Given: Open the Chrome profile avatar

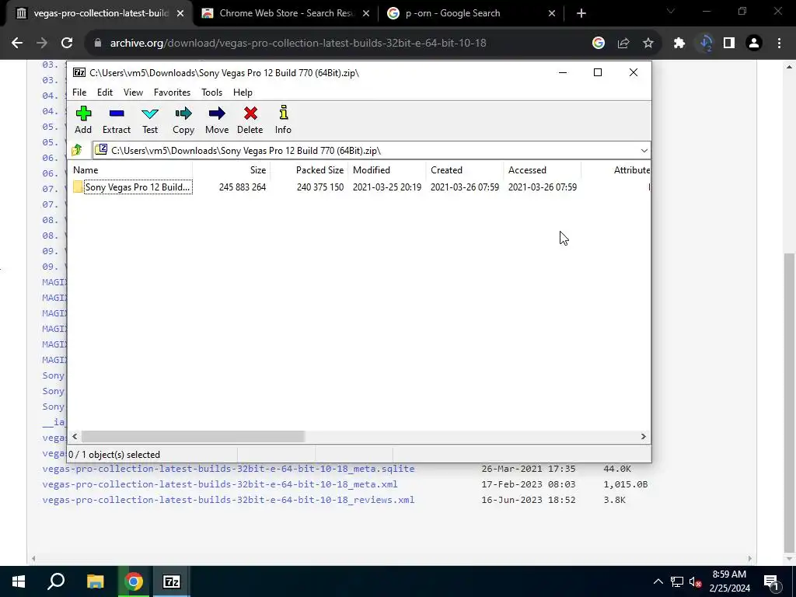Looking at the screenshot, I should [754, 44].
